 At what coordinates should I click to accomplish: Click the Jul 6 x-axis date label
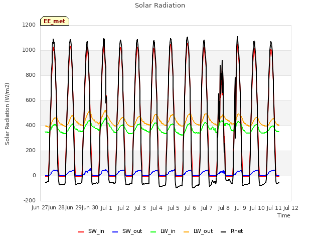click(x=190, y=208)
